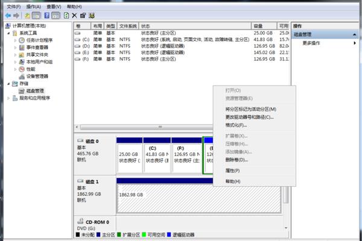Screen dimensions: 362x241
Task: Click the Properties toolbar icon
Action: [x=83, y=16]
